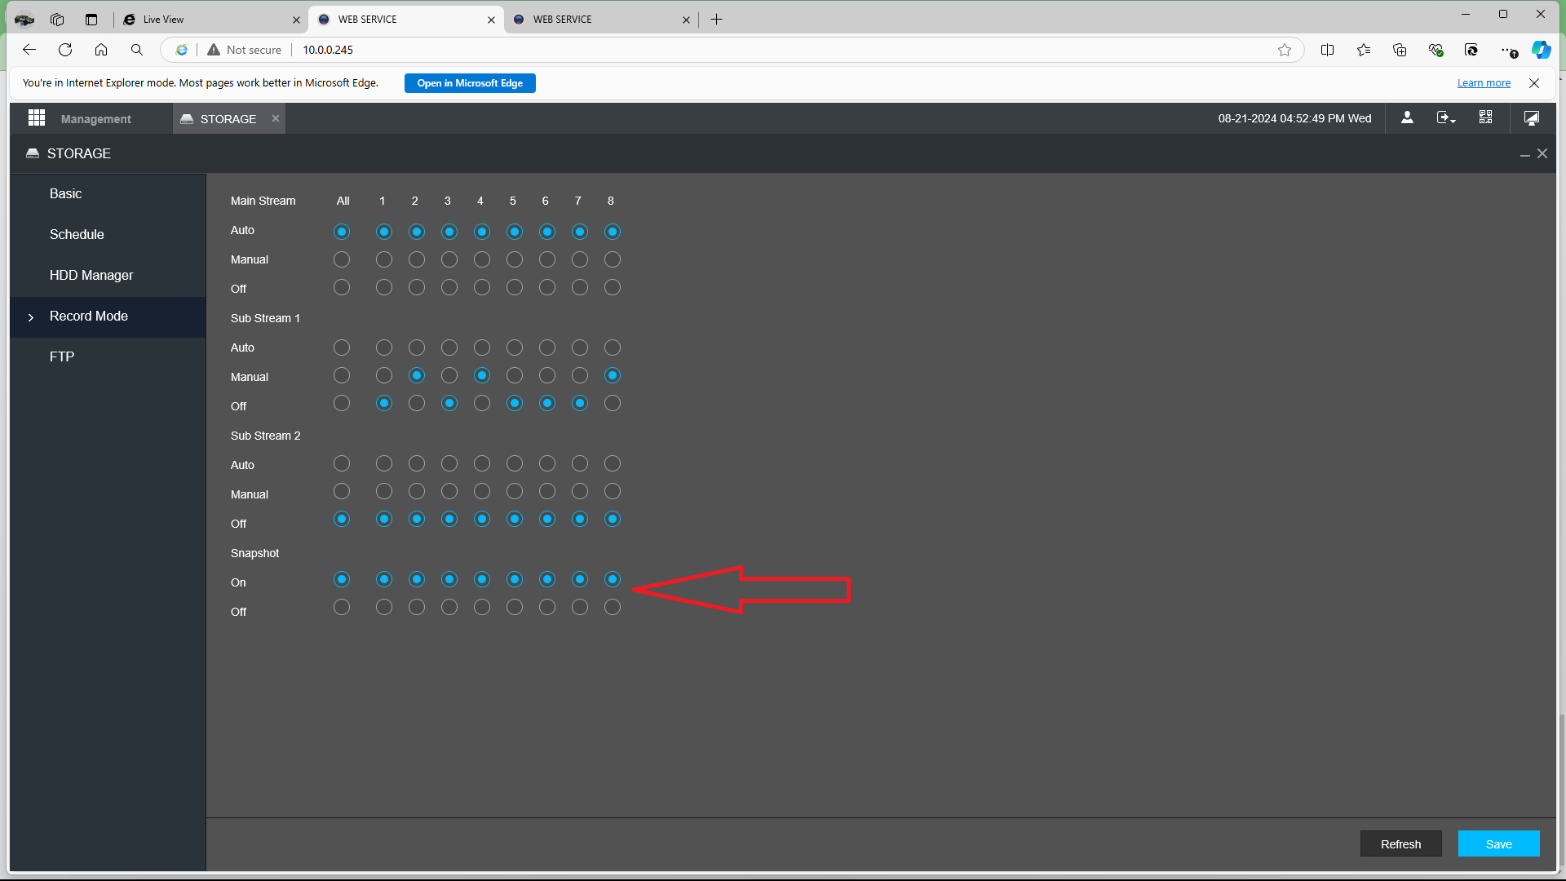Click the browser search icon
This screenshot has width=1566, height=881.
pos(137,50)
